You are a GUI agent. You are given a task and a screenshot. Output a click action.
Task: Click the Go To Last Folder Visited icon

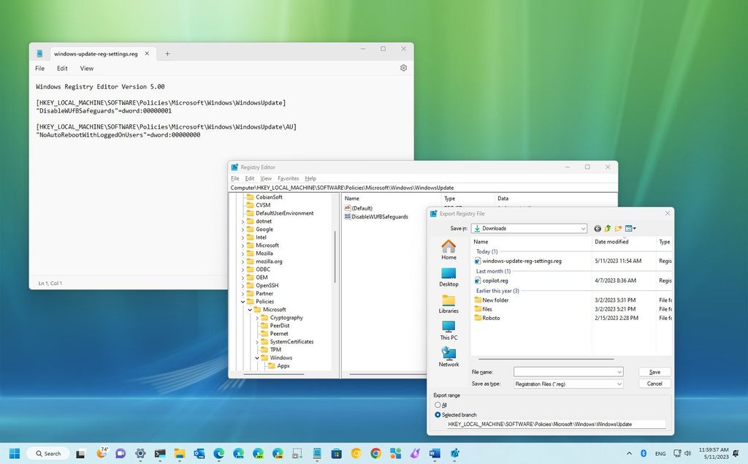598,228
